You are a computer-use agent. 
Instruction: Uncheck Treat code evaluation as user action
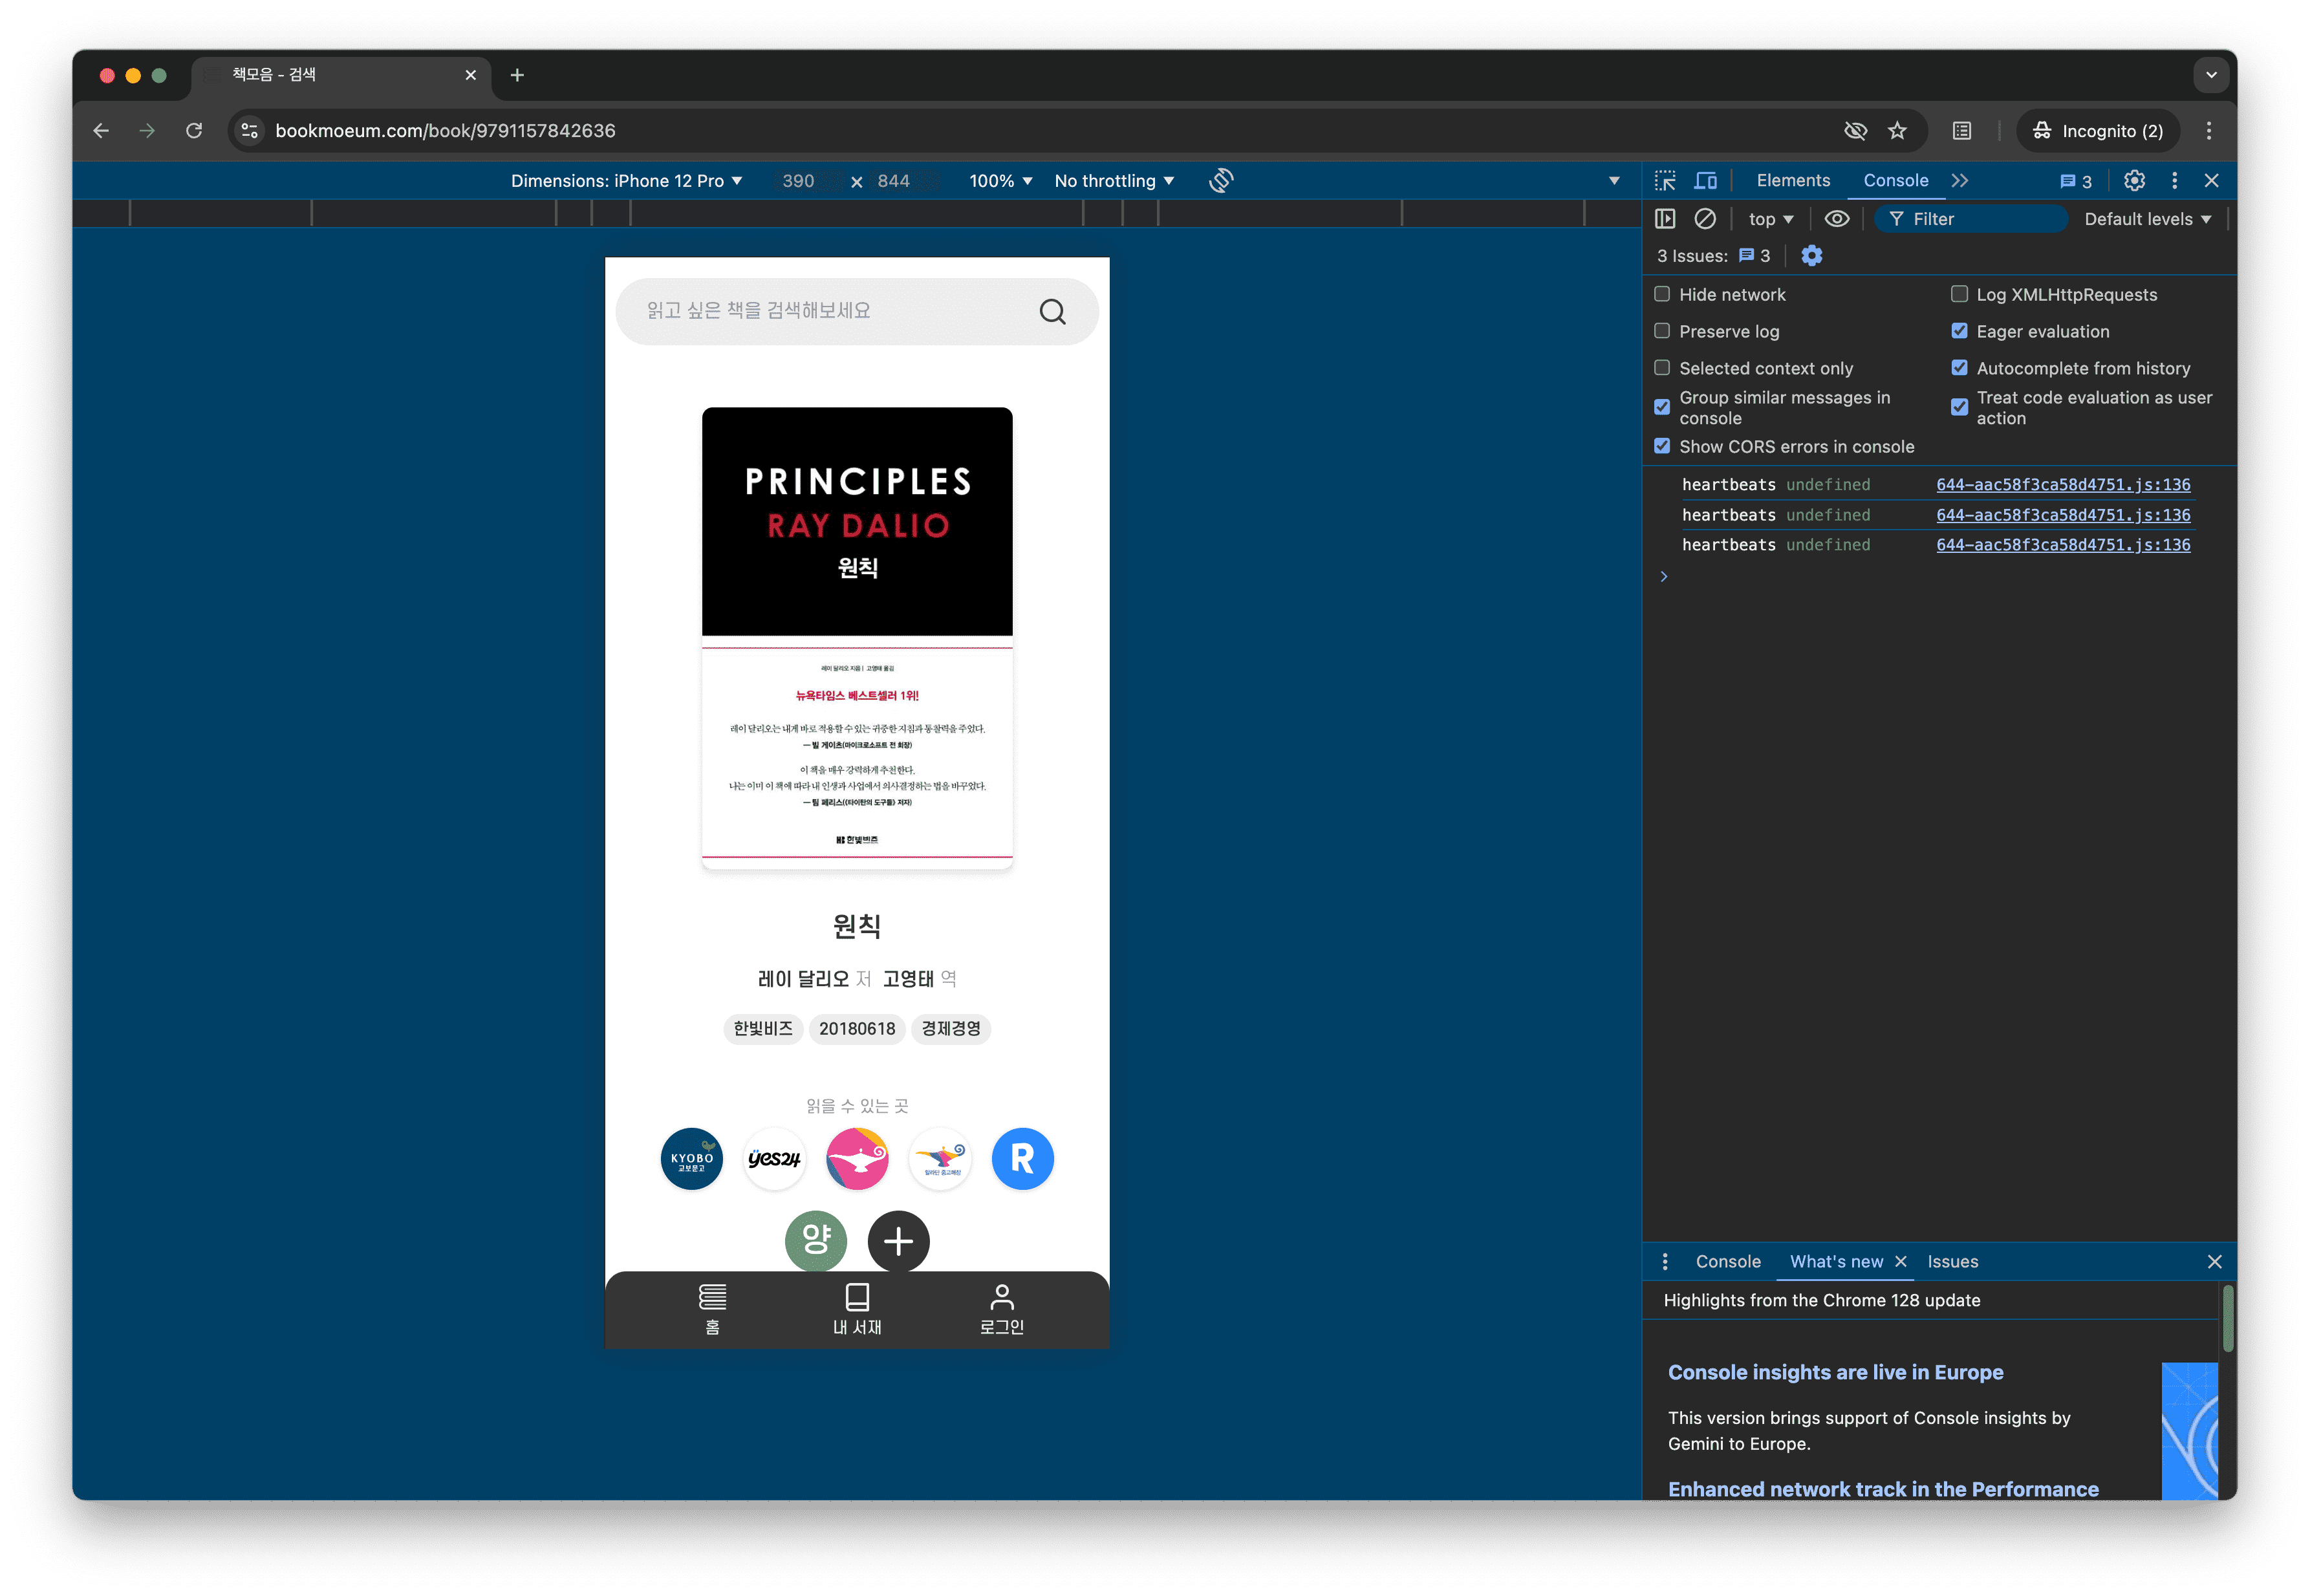(1959, 407)
